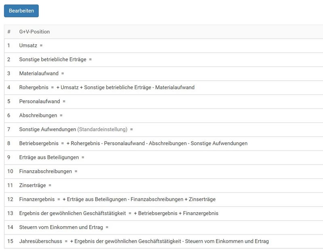This screenshot has height=251, width=323.
Task: Select the Finanzabschreibungen row
Action: [x=48, y=171]
